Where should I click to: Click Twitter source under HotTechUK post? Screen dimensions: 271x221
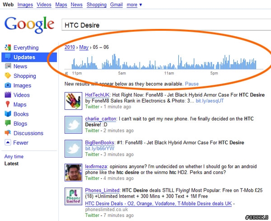click(x=92, y=107)
